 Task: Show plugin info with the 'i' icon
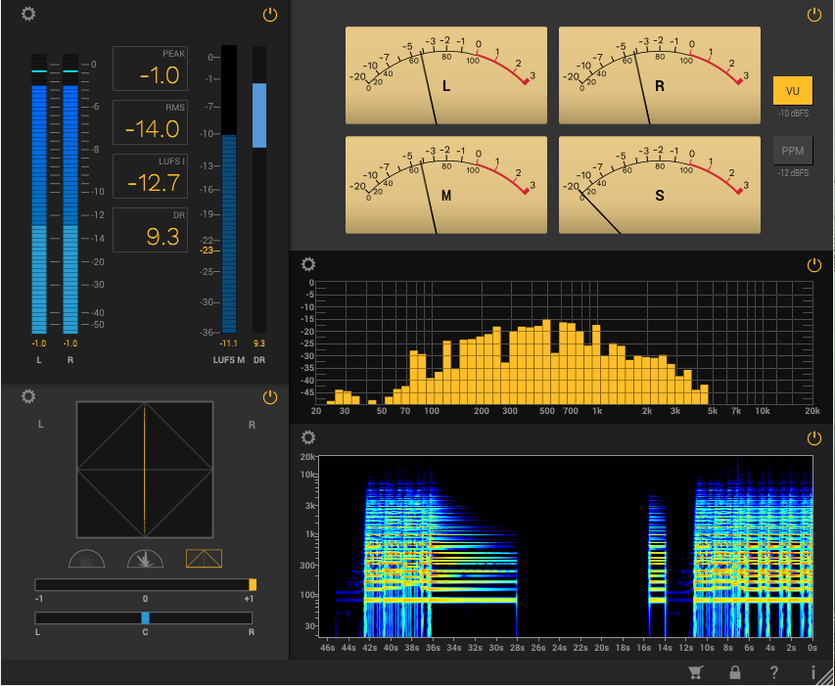812,672
